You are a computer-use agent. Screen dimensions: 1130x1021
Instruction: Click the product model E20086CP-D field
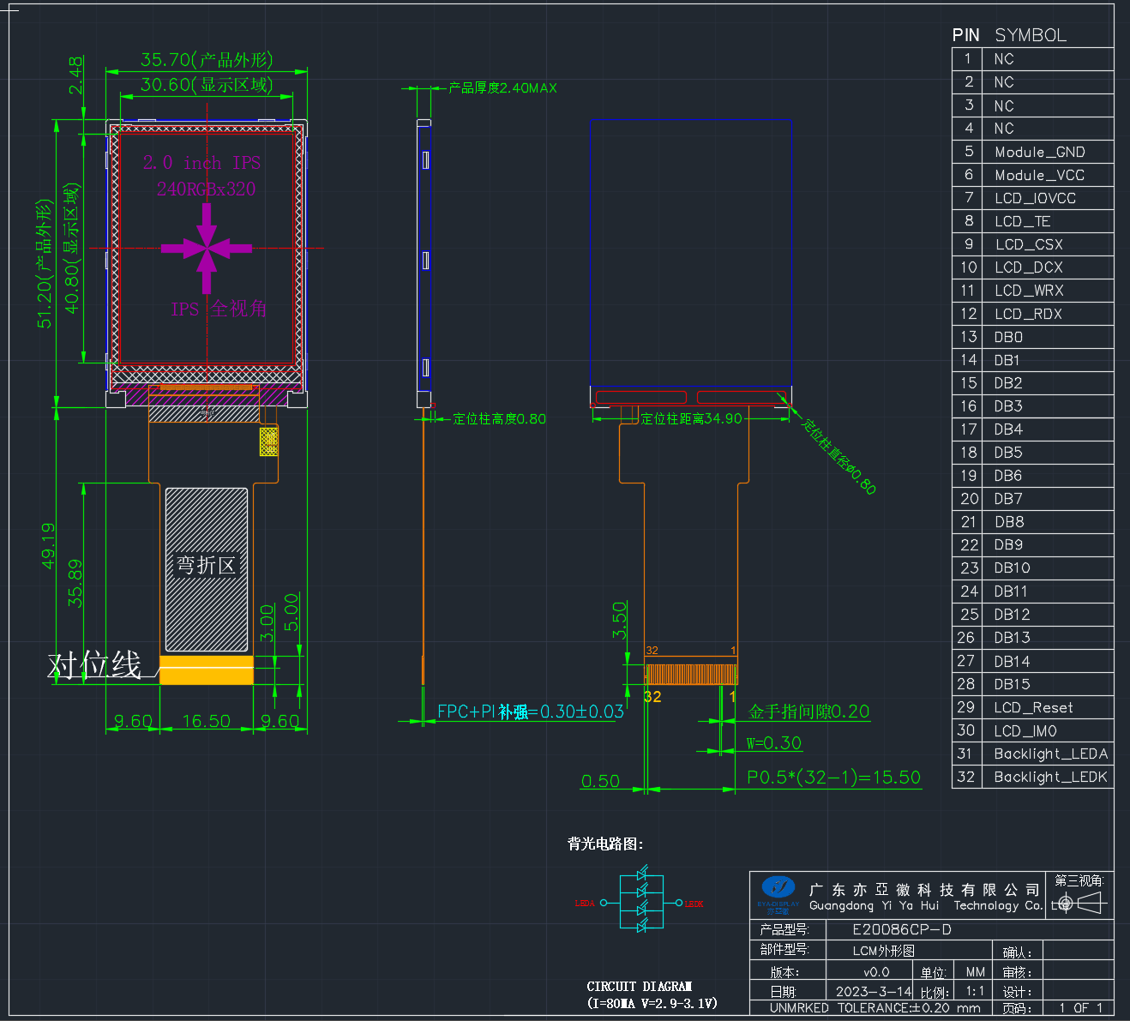click(902, 929)
